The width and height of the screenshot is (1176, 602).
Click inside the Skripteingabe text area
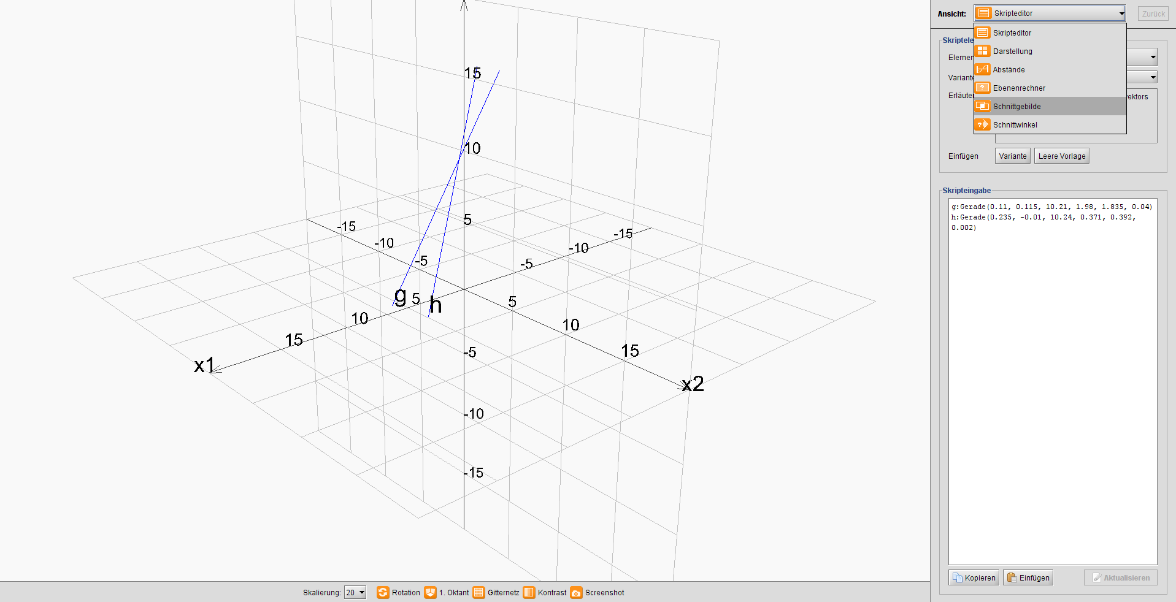[1052, 380]
